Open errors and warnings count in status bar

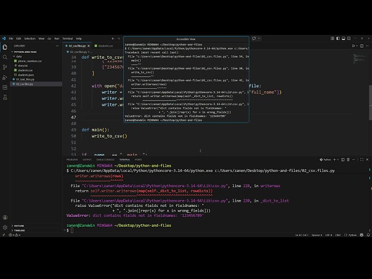click(15, 235)
